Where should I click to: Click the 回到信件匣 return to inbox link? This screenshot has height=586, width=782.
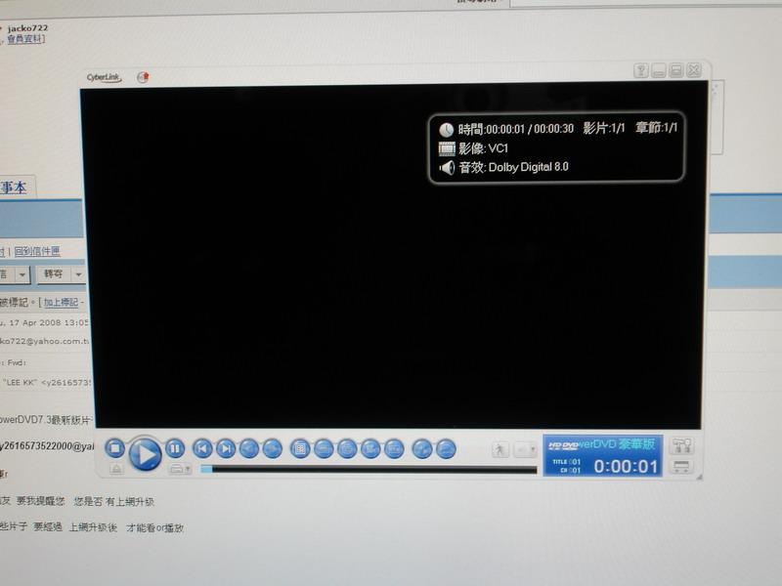[36, 250]
